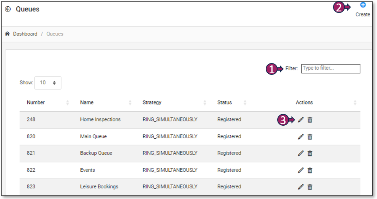Delete the Home Inspections queue
Viewport: 377px width, 199px height.
(x=310, y=120)
